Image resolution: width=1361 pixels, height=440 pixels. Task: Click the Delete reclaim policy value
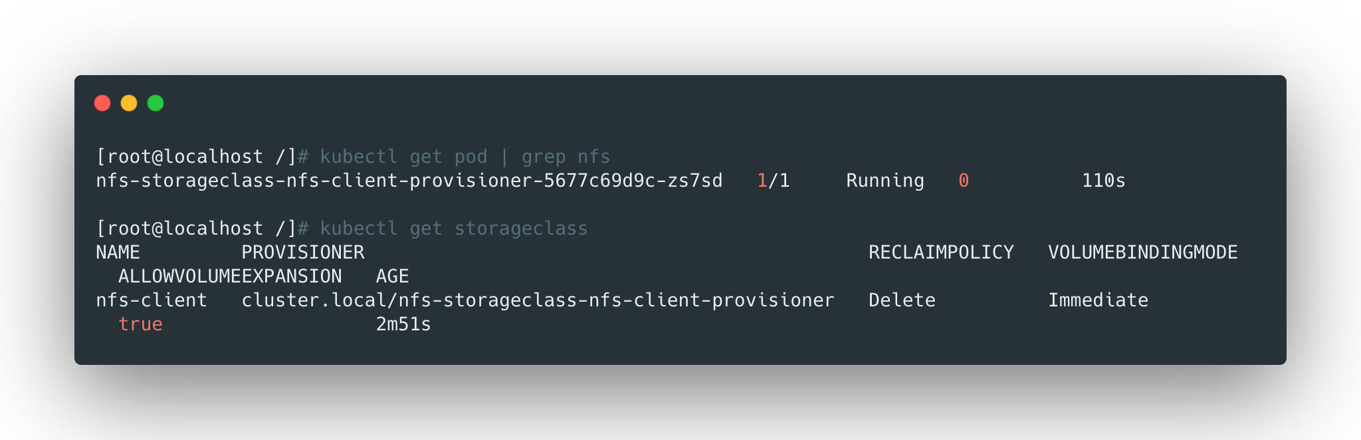point(902,300)
